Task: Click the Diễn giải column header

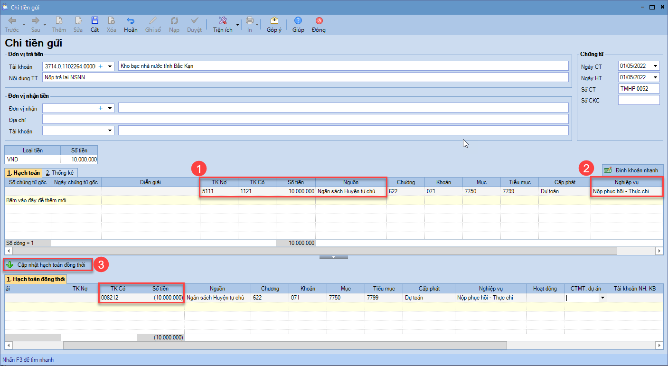Action: point(151,182)
